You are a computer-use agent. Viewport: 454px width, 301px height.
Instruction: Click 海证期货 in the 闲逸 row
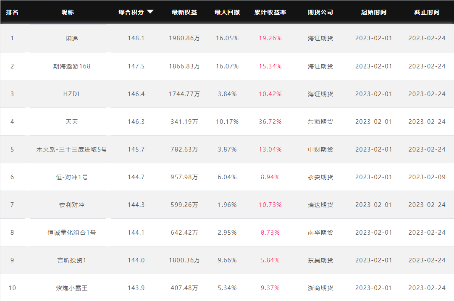pos(320,38)
